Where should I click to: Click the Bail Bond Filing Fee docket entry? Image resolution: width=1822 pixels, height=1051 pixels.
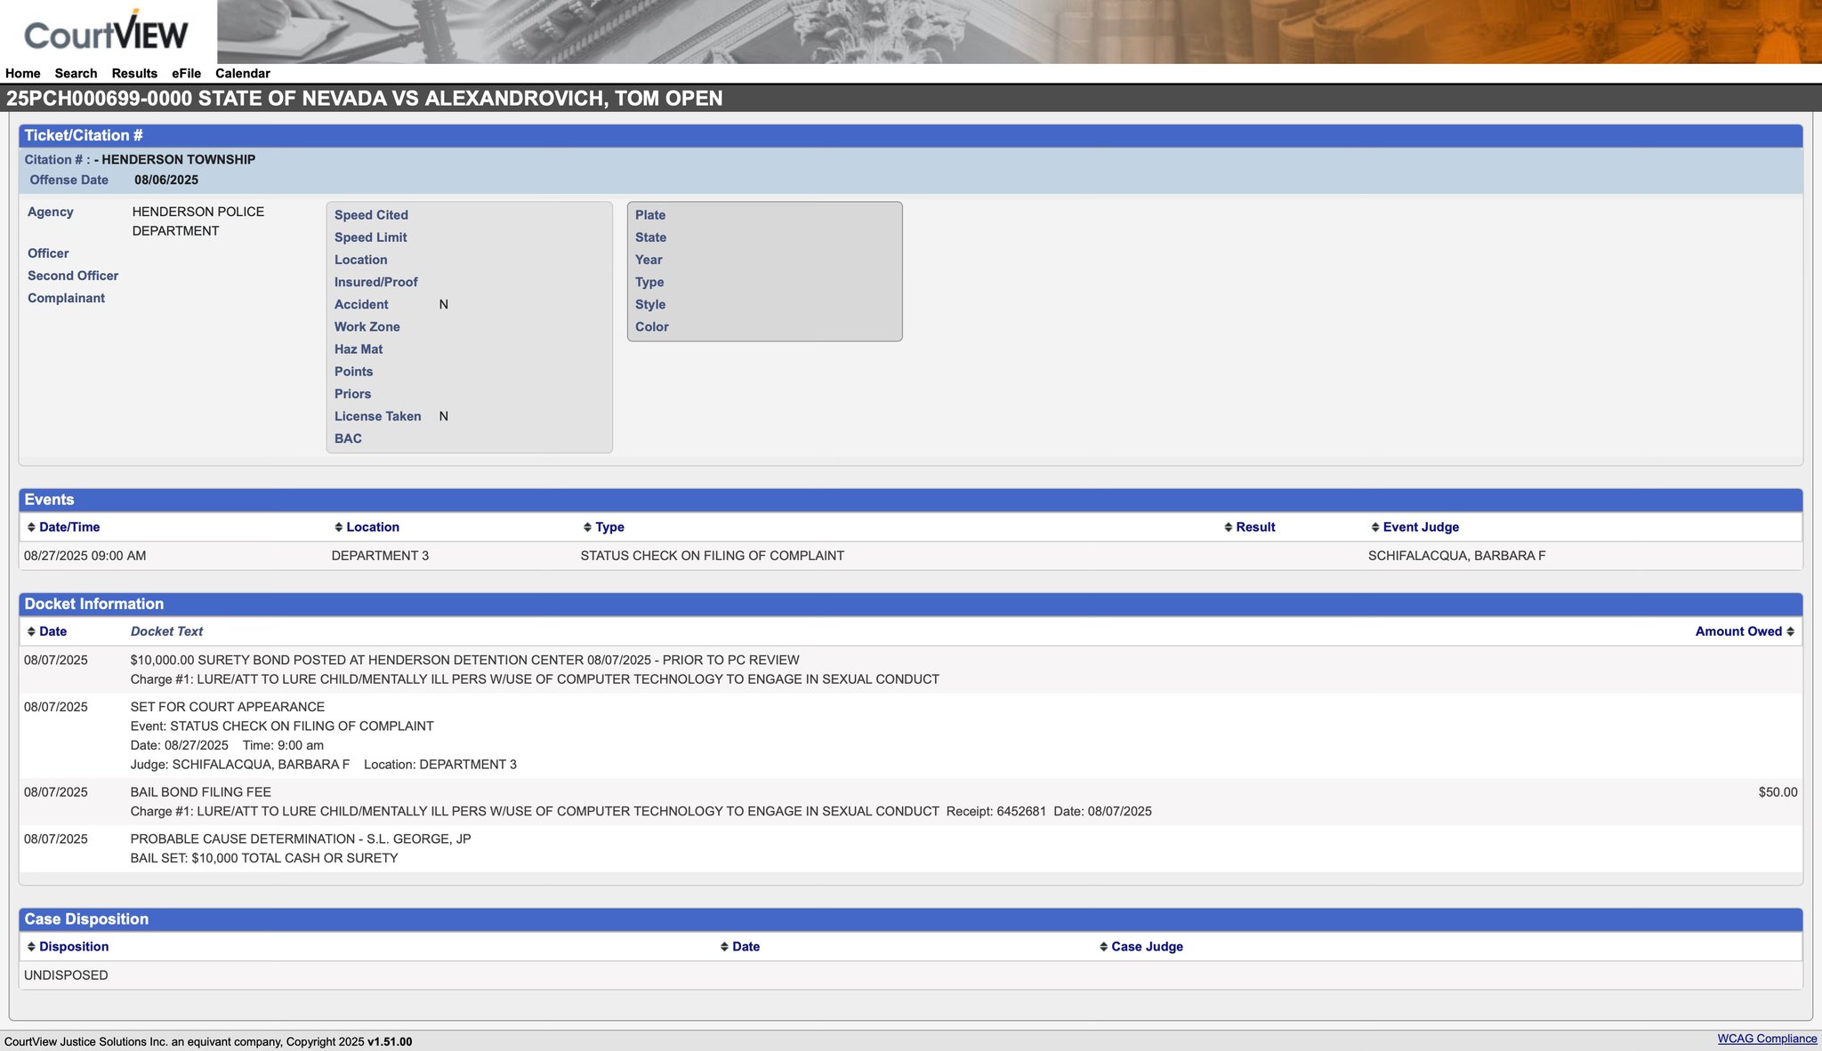(200, 792)
